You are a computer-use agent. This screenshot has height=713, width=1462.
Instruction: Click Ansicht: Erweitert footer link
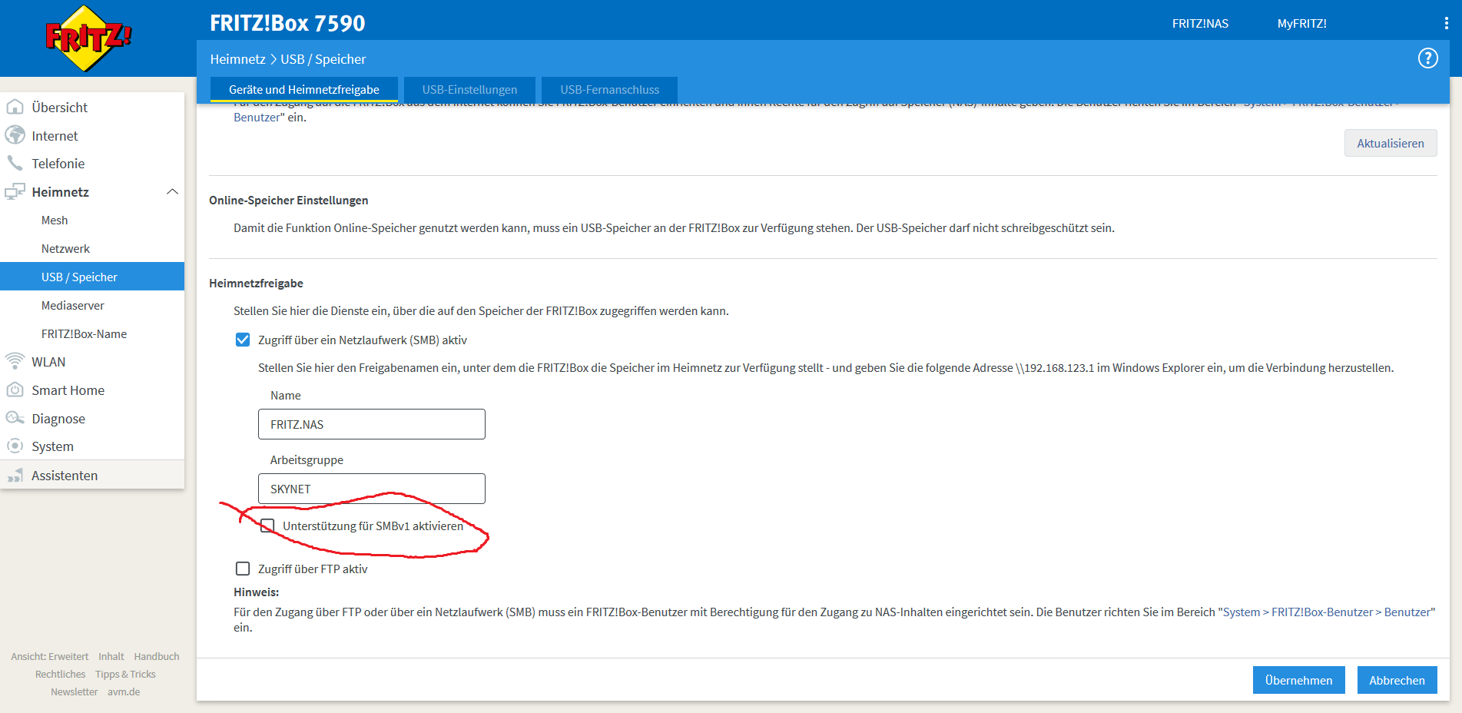pyautogui.click(x=50, y=656)
